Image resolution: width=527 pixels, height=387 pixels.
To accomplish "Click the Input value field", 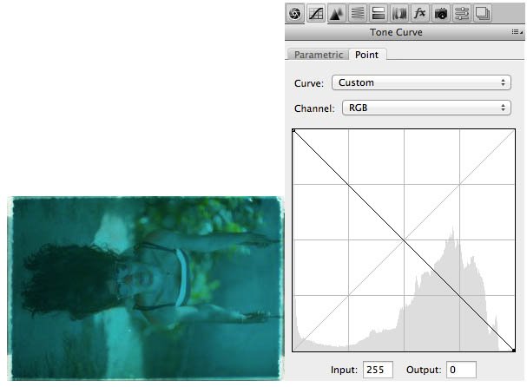I will [379, 370].
